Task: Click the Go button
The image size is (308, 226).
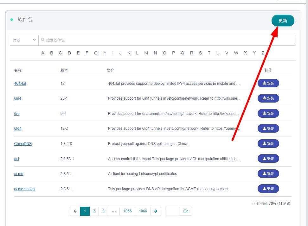Action: click(186, 211)
